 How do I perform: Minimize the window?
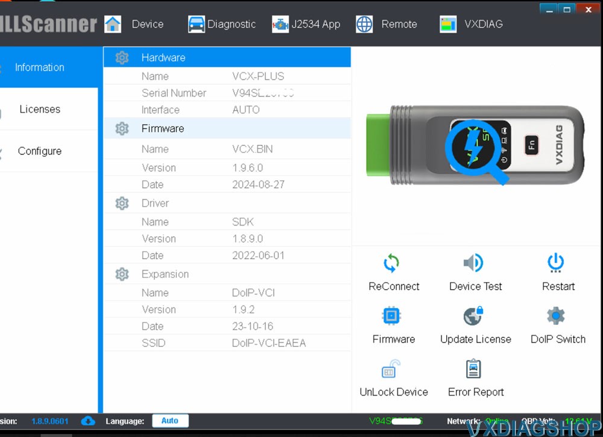549,9
